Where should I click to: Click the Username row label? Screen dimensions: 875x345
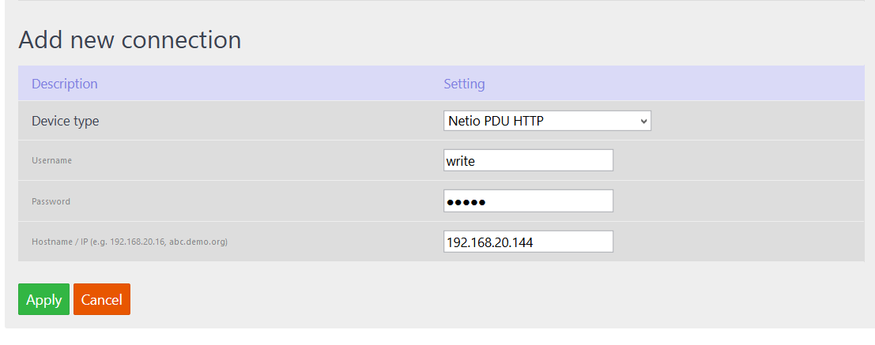point(52,160)
